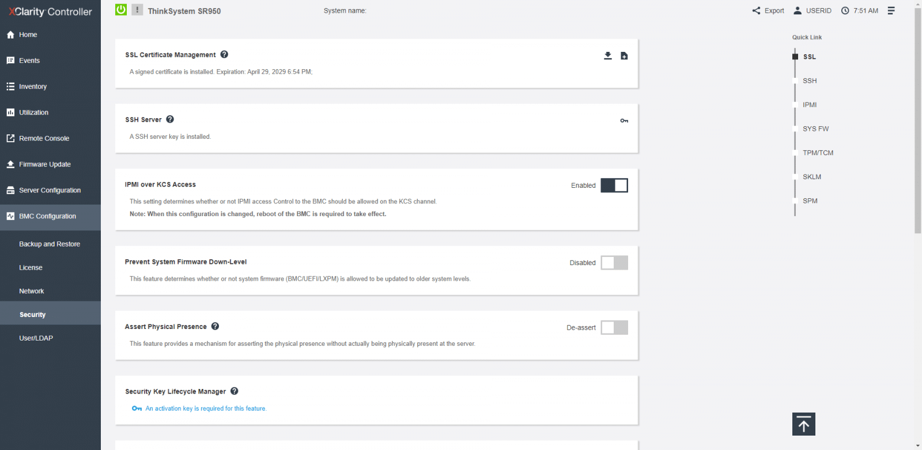
Task: Click the green power status icon
Action: 121,10
